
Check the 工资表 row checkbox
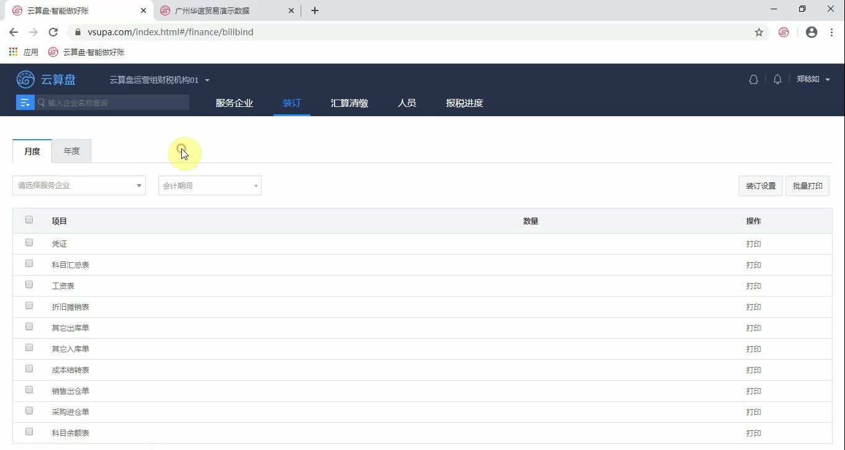click(x=29, y=284)
